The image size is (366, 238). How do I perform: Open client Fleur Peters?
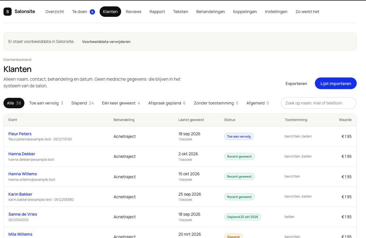coord(20,134)
